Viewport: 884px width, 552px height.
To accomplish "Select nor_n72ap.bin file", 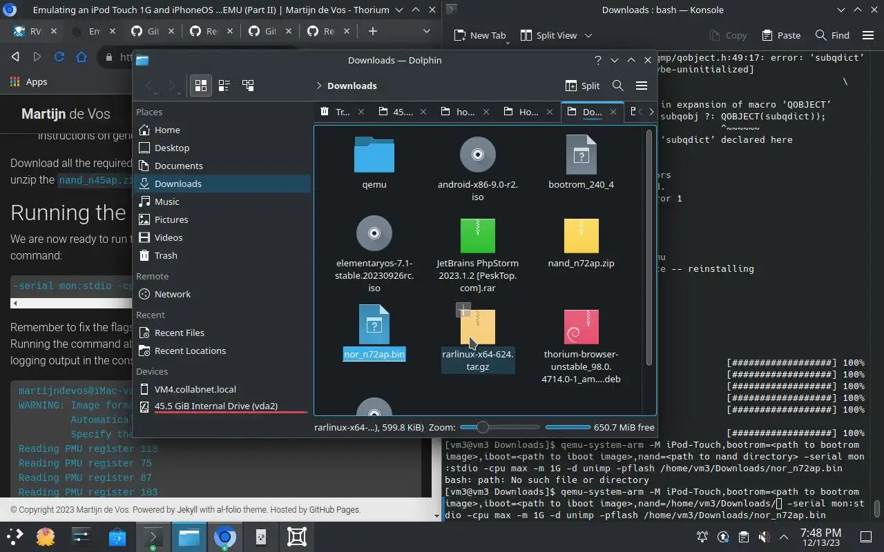I will pos(374,333).
